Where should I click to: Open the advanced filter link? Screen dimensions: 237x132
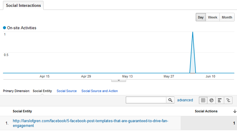click(x=185, y=100)
